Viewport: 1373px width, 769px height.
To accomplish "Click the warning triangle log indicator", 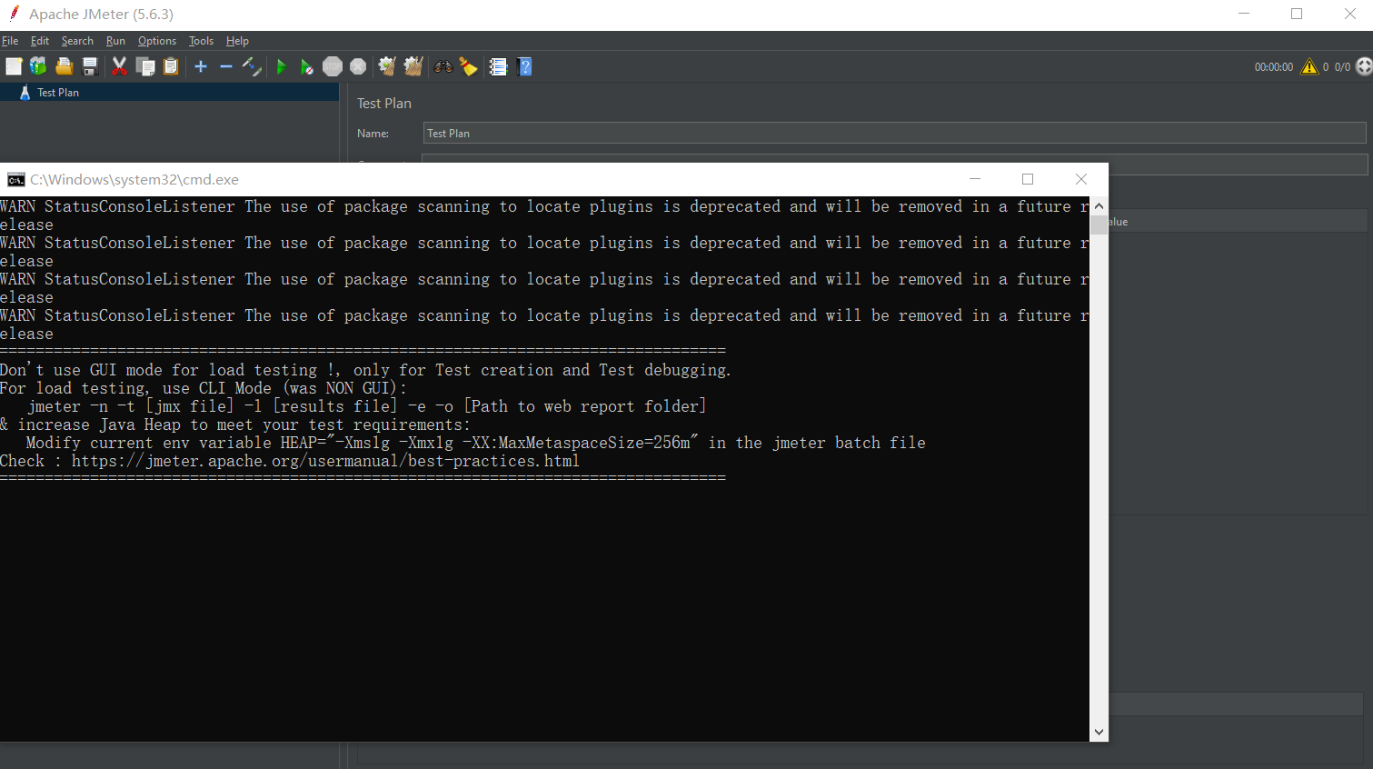I will (x=1308, y=66).
